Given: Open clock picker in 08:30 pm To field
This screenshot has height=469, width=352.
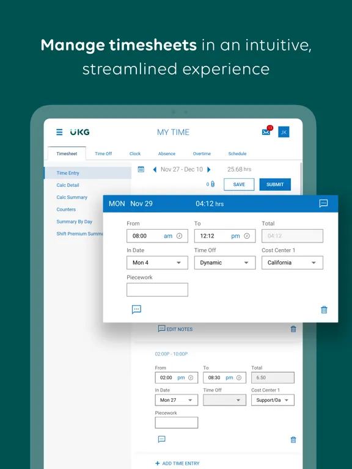Looking at the screenshot, I should [238, 378].
